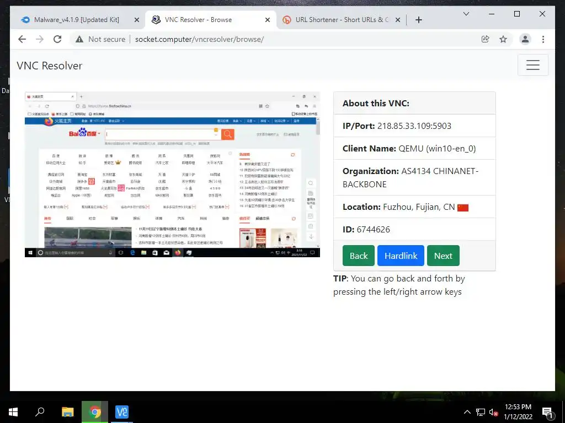Viewport: 565px width, 423px height.
Task: Open the Windows Start menu
Action: (x=13, y=412)
